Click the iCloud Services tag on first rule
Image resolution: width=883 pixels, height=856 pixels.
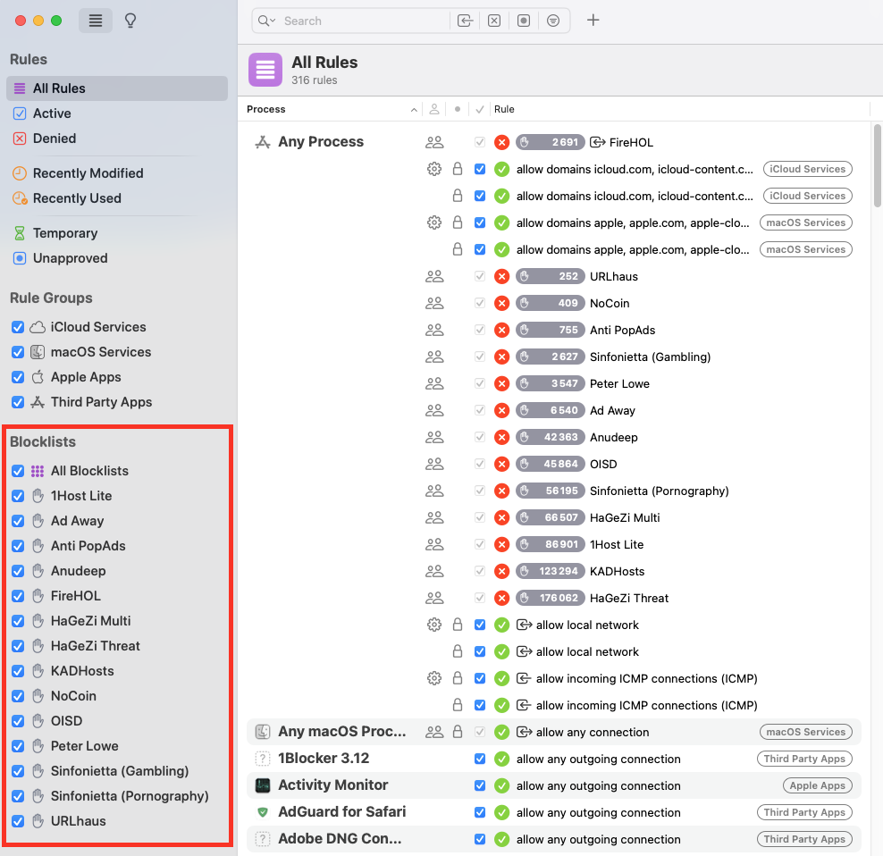click(x=807, y=169)
